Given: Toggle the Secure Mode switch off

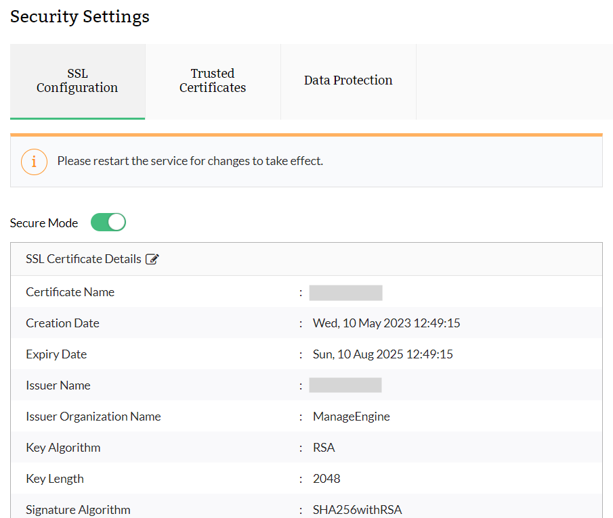Looking at the screenshot, I should point(108,222).
